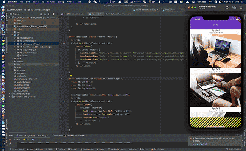
Task: Rotate the simulator device icon
Action: (x=241, y=7)
